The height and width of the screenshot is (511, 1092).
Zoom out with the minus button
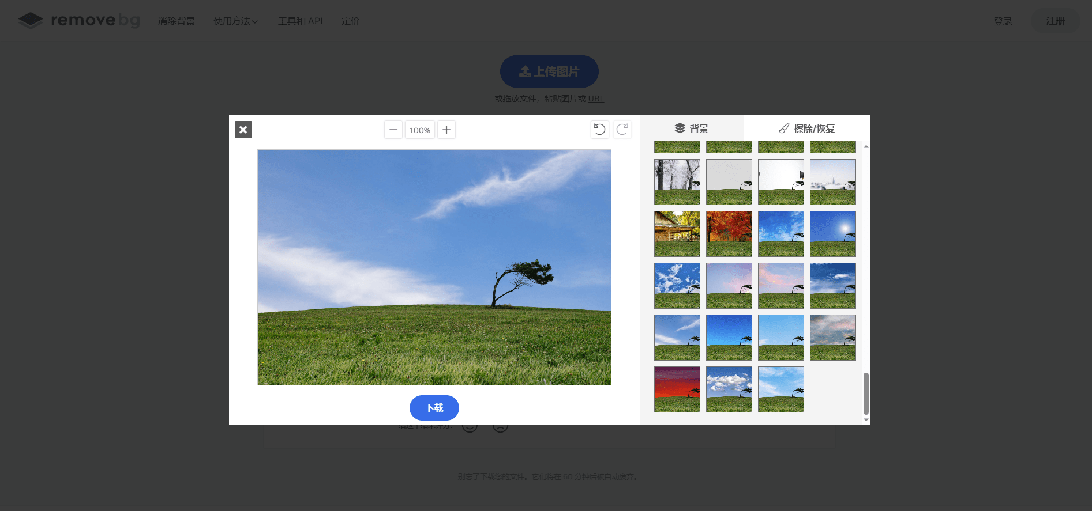coord(393,130)
